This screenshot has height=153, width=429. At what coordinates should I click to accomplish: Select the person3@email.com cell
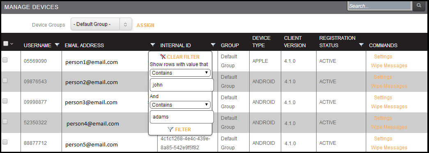[x=91, y=103]
